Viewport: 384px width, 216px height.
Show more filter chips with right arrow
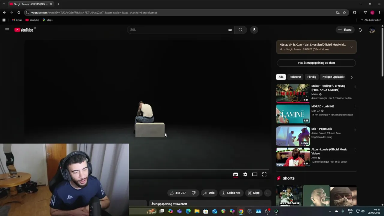click(x=352, y=77)
